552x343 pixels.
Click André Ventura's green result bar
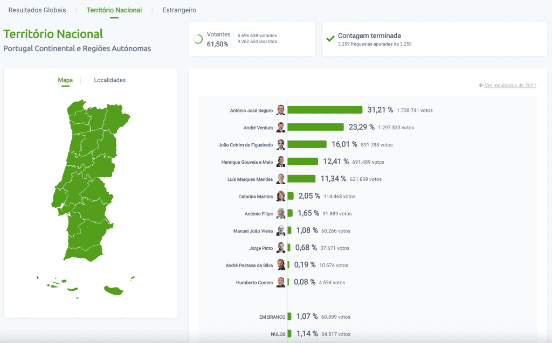[315, 128]
